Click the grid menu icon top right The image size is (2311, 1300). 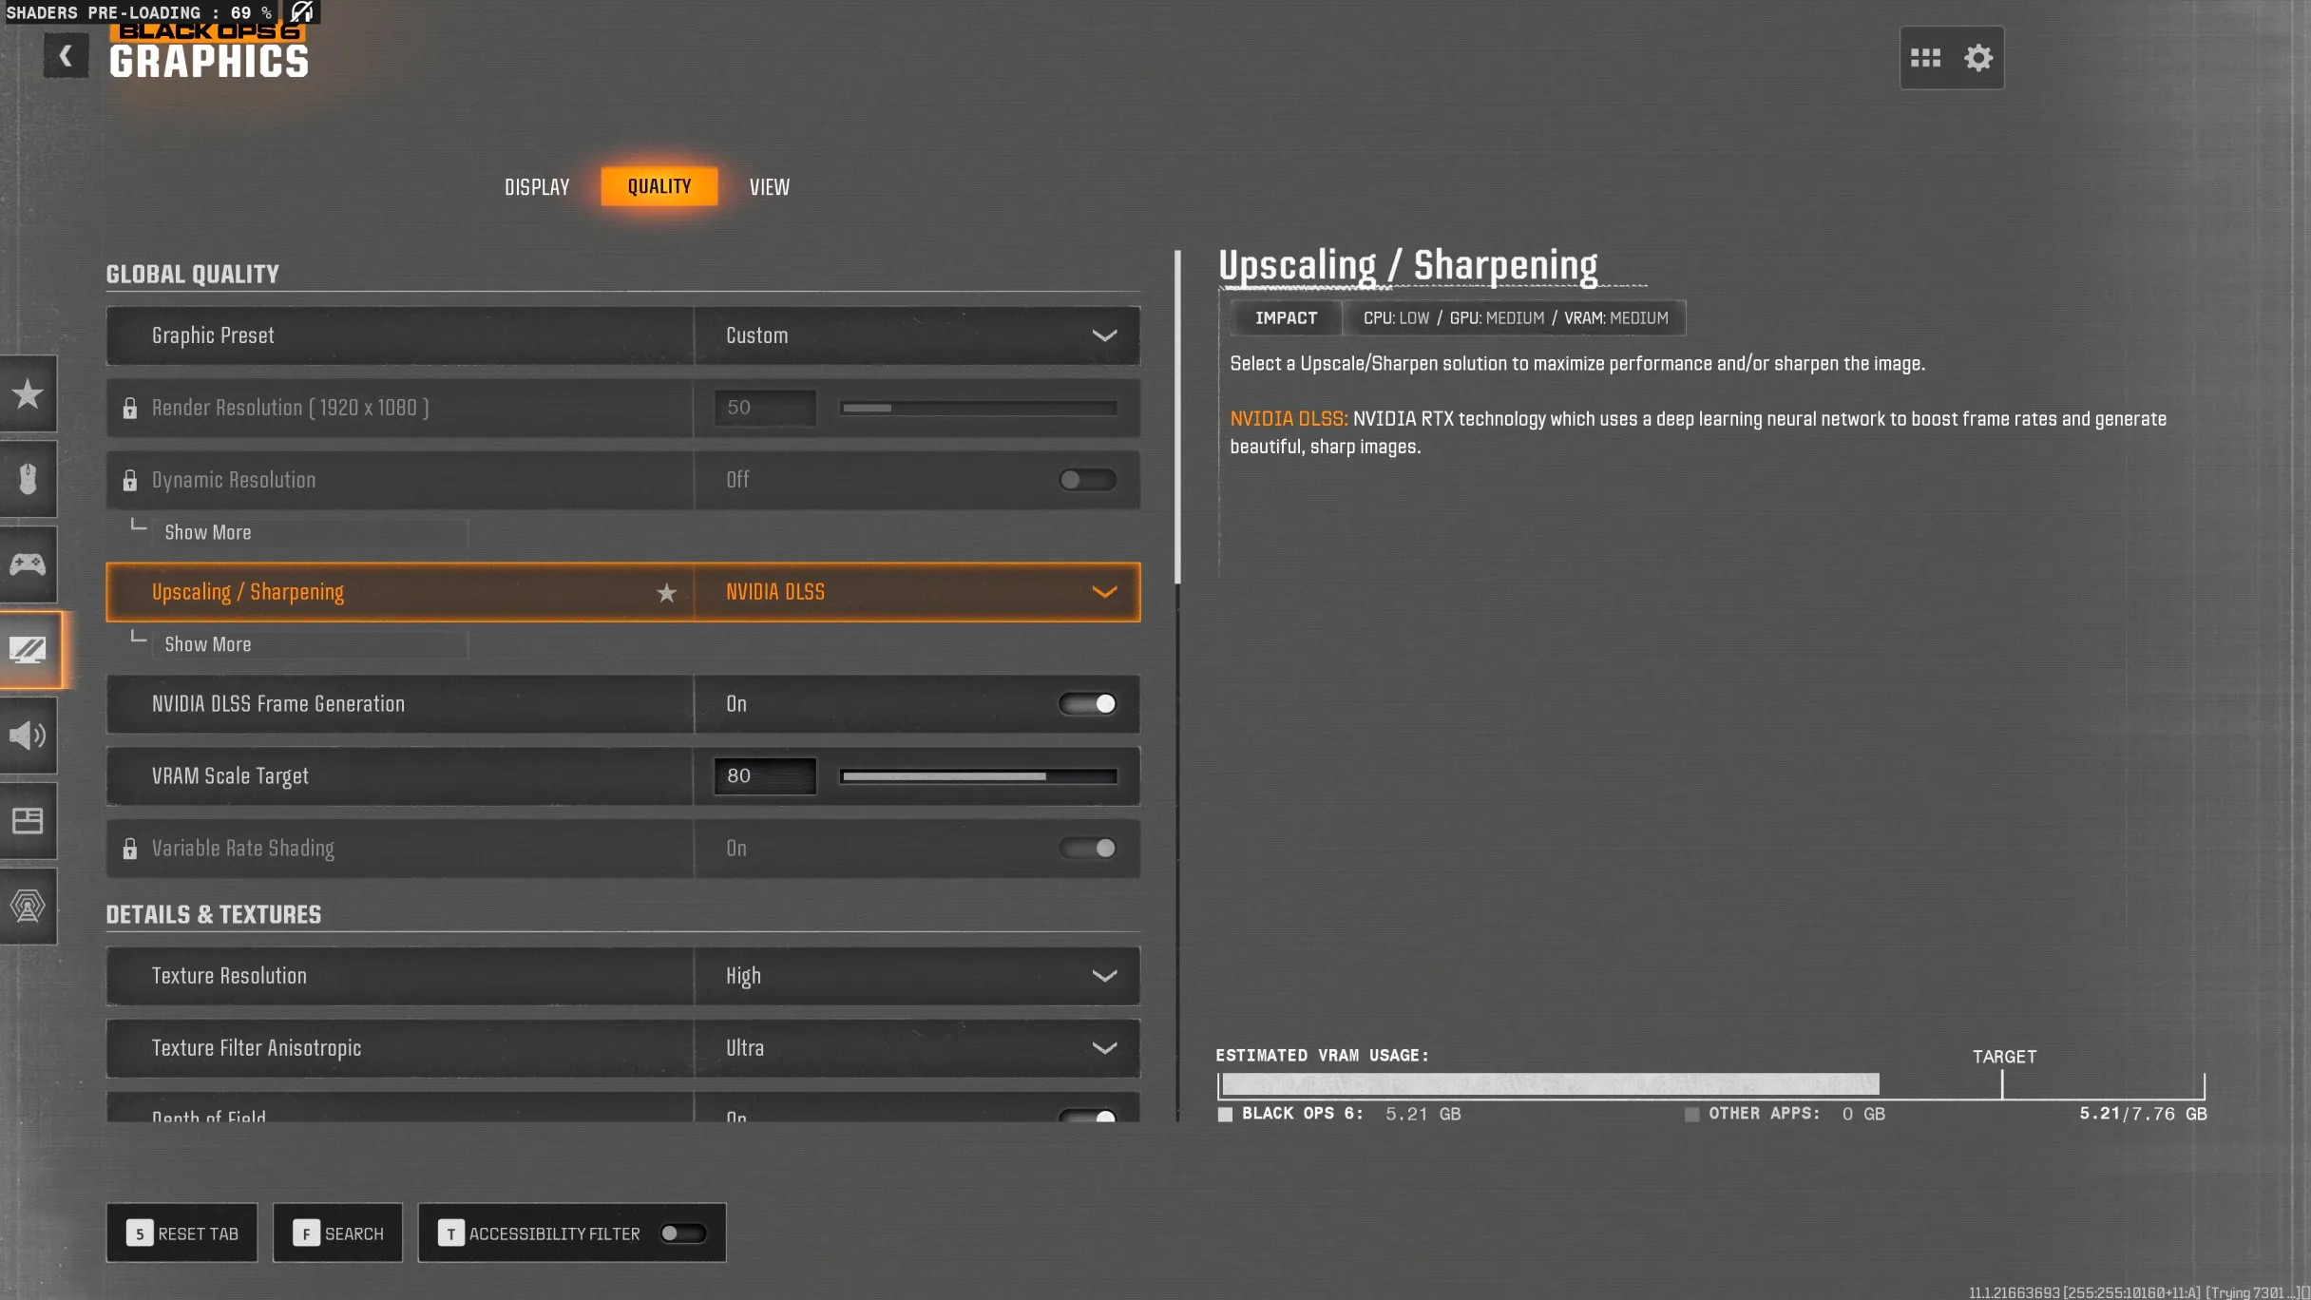pyautogui.click(x=1925, y=58)
